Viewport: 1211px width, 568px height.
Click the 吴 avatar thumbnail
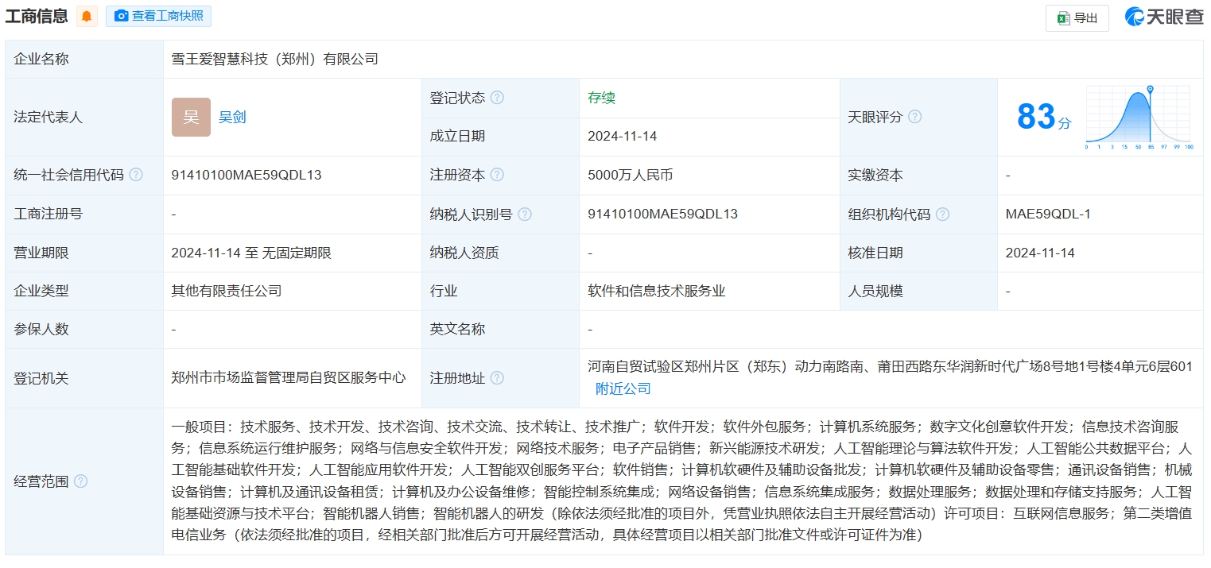click(191, 118)
